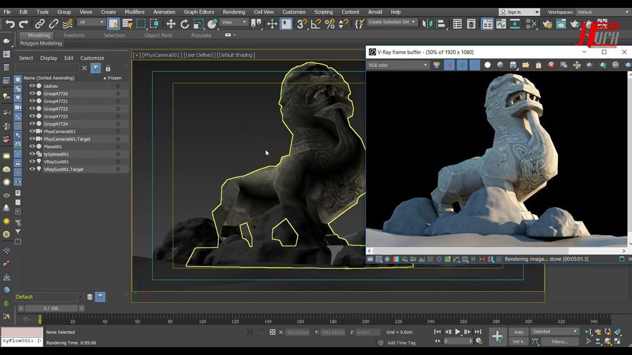Click the V-Ray frame buffer horizontal scrollbar
The height and width of the screenshot is (355, 632).
[496, 251]
